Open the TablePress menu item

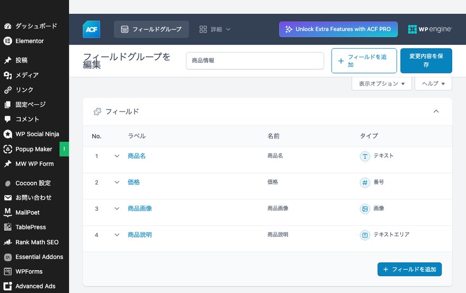(x=31, y=227)
